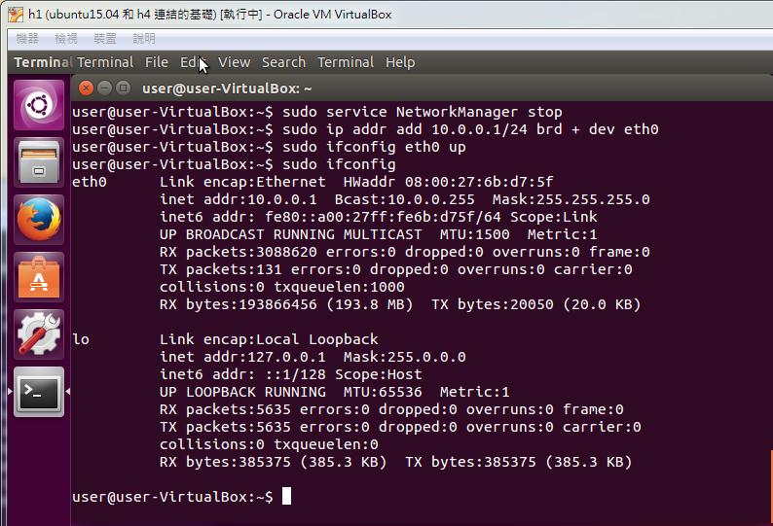Launch the Files file manager
Image resolution: width=773 pixels, height=526 pixels.
pyautogui.click(x=39, y=161)
